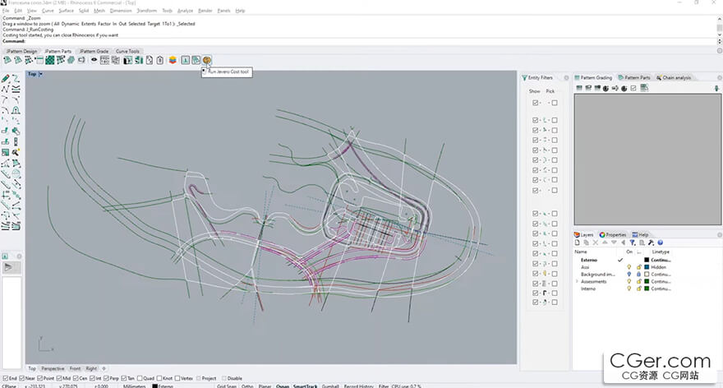This screenshot has width=723, height=388.
Task: Click hammer tools icon in Layers panel
Action: (x=651, y=242)
